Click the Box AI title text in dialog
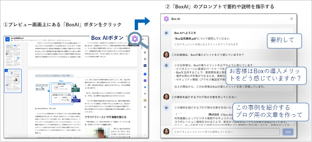Viewport: 312px width, 142px height. (x=176, y=19)
